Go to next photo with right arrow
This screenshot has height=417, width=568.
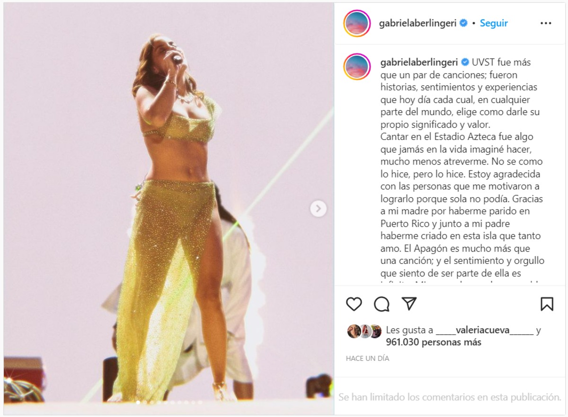tap(318, 208)
